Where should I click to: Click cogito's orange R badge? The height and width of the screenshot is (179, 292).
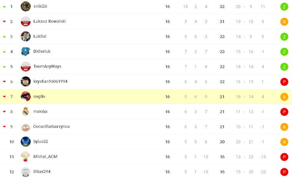tap(284, 97)
